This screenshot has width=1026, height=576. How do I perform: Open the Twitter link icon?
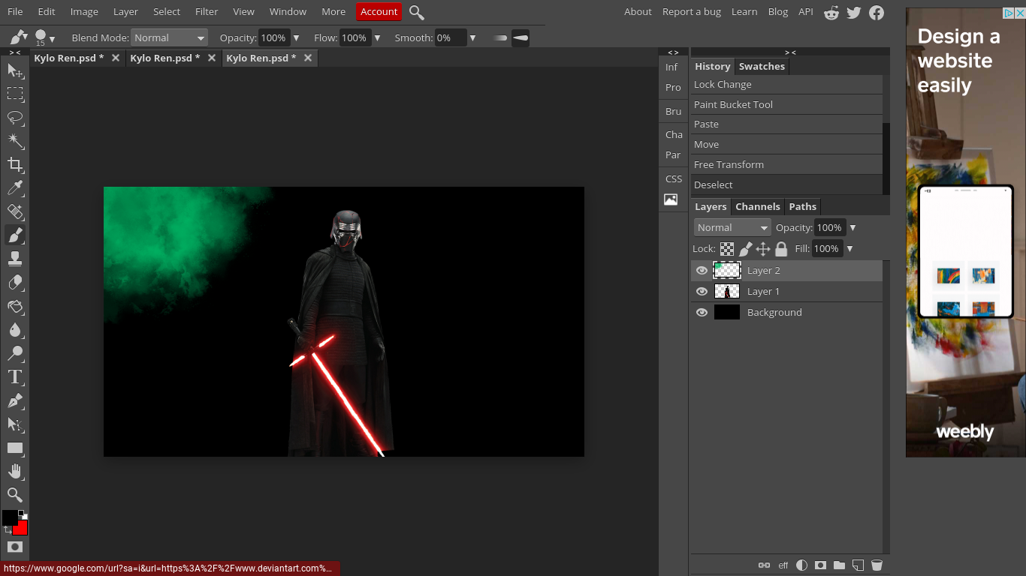pyautogui.click(x=854, y=12)
